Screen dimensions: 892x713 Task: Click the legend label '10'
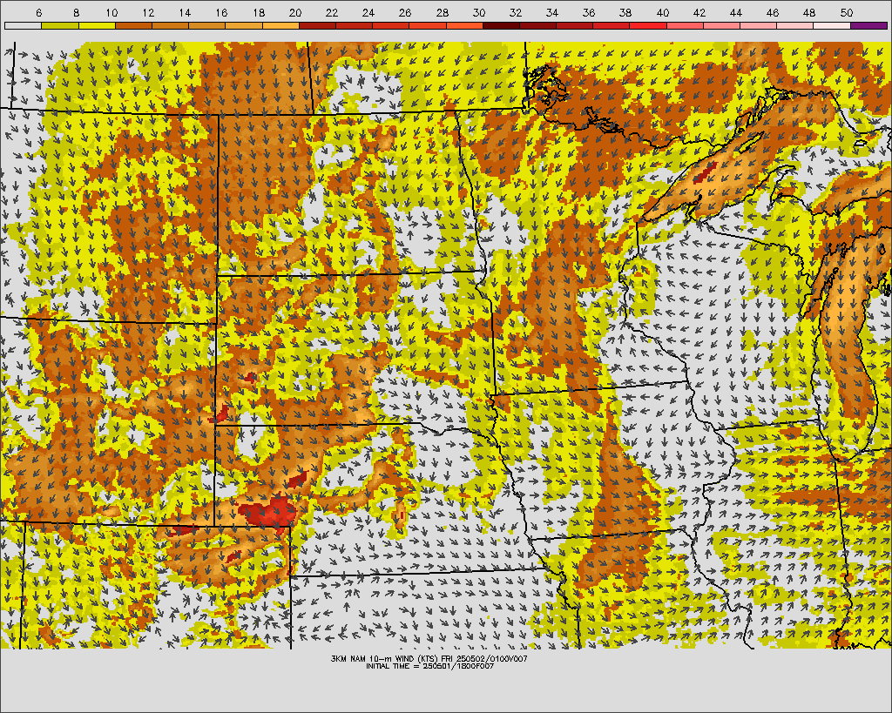point(112,12)
